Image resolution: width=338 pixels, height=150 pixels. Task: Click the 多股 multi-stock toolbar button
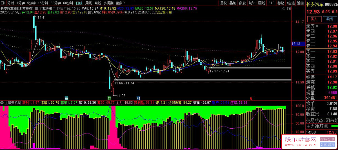242,3
